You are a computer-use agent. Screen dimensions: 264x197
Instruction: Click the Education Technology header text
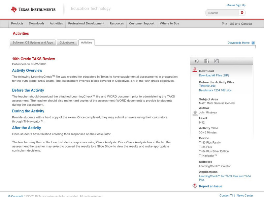tap(91, 9)
